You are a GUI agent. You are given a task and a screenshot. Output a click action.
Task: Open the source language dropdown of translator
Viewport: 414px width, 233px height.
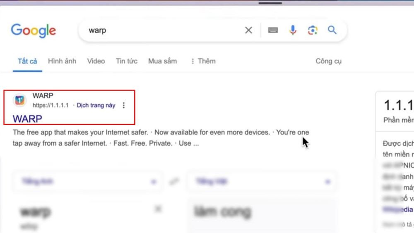[x=88, y=182]
